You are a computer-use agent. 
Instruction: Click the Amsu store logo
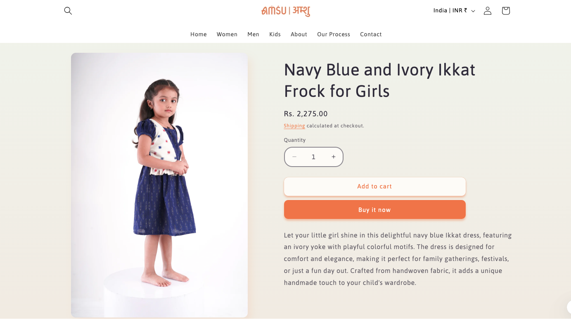pyautogui.click(x=286, y=11)
